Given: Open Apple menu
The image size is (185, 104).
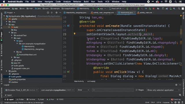Looking at the screenshot, I should 4,2.
